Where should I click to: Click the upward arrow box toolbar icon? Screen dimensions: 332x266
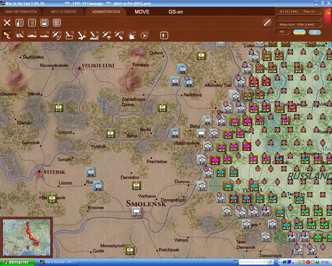pos(164,35)
